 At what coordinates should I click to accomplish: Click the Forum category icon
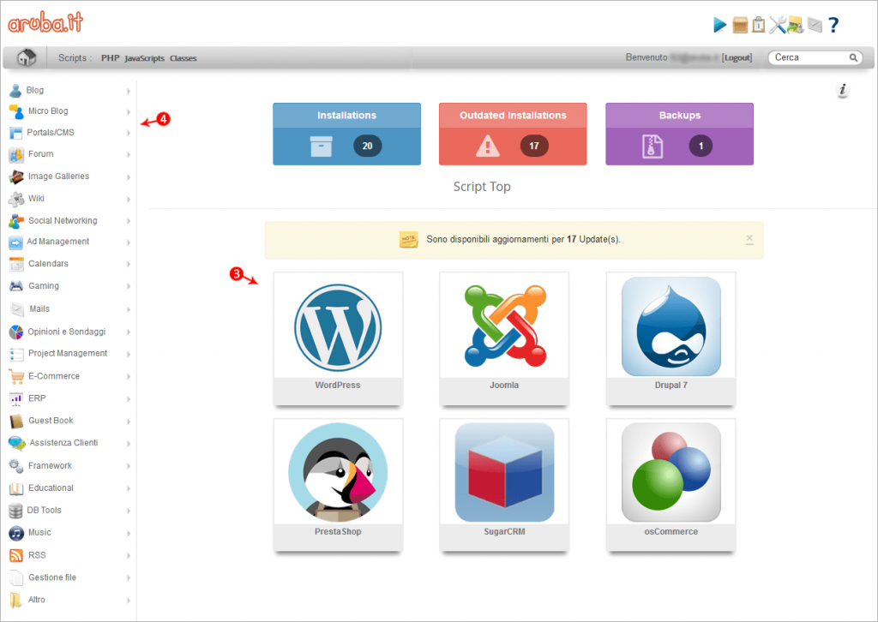16,154
